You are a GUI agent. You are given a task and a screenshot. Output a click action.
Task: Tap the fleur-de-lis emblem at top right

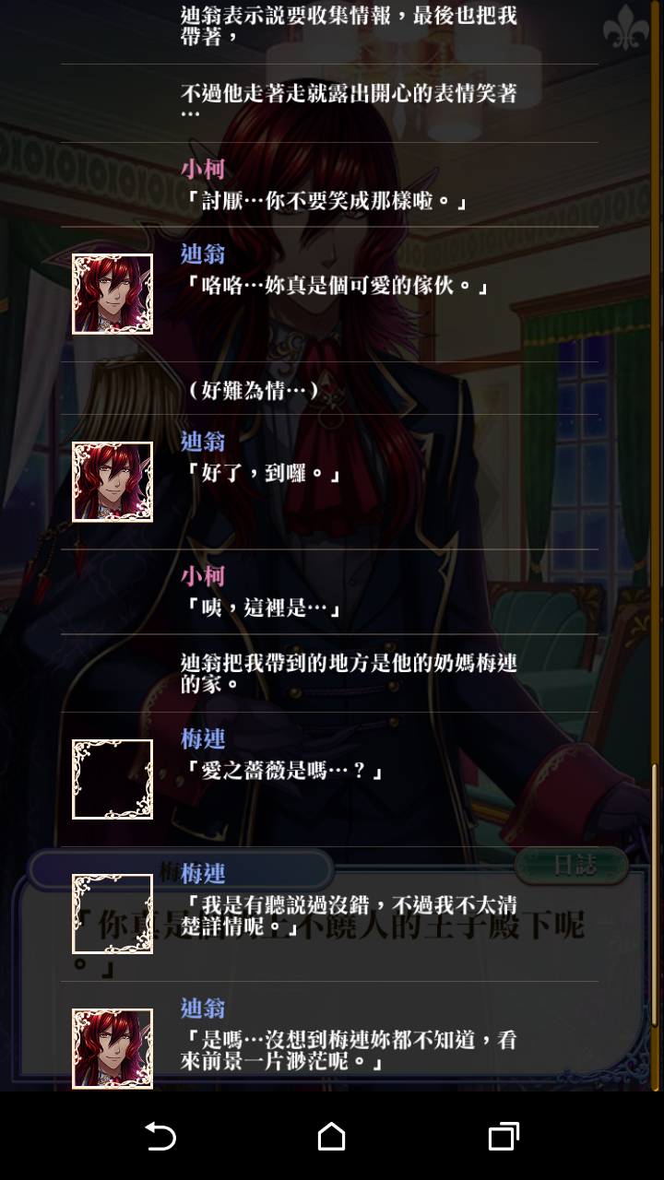coord(626,30)
